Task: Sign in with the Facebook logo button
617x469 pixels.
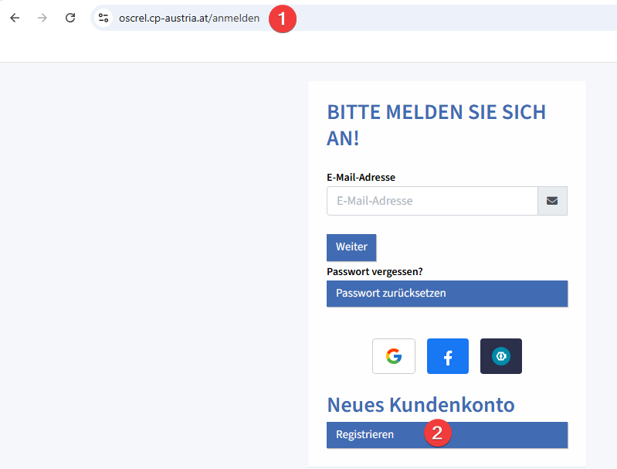Action: [447, 356]
